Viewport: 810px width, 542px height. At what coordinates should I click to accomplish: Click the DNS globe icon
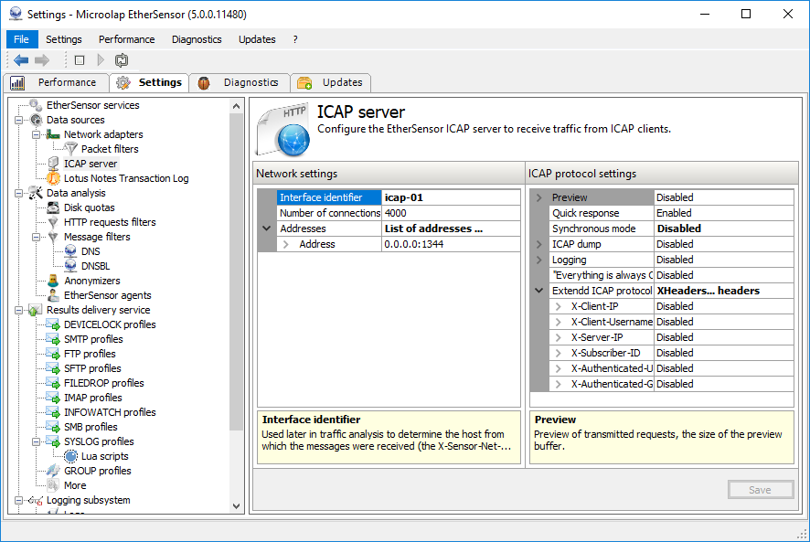coord(70,251)
